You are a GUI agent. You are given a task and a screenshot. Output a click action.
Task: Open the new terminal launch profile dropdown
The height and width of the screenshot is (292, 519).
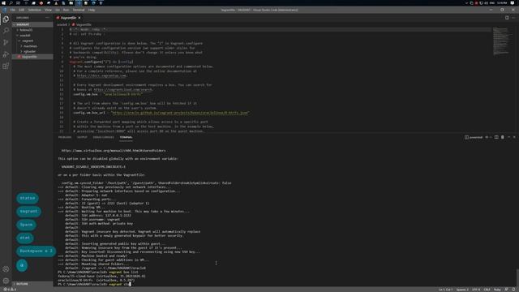point(491,137)
